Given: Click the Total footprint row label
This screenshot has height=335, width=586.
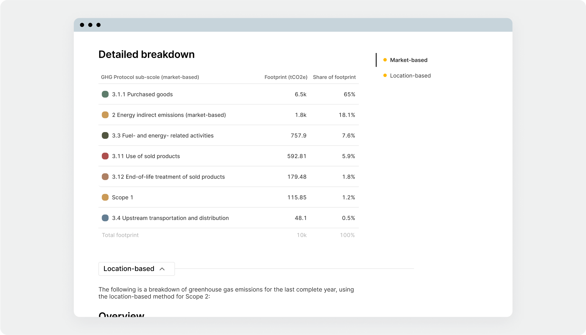Looking at the screenshot, I should pos(120,235).
